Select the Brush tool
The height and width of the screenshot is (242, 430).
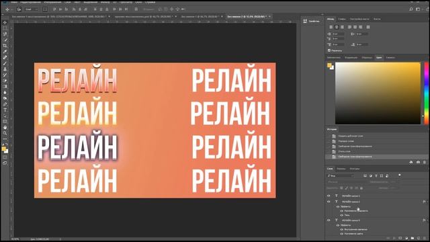(5, 63)
